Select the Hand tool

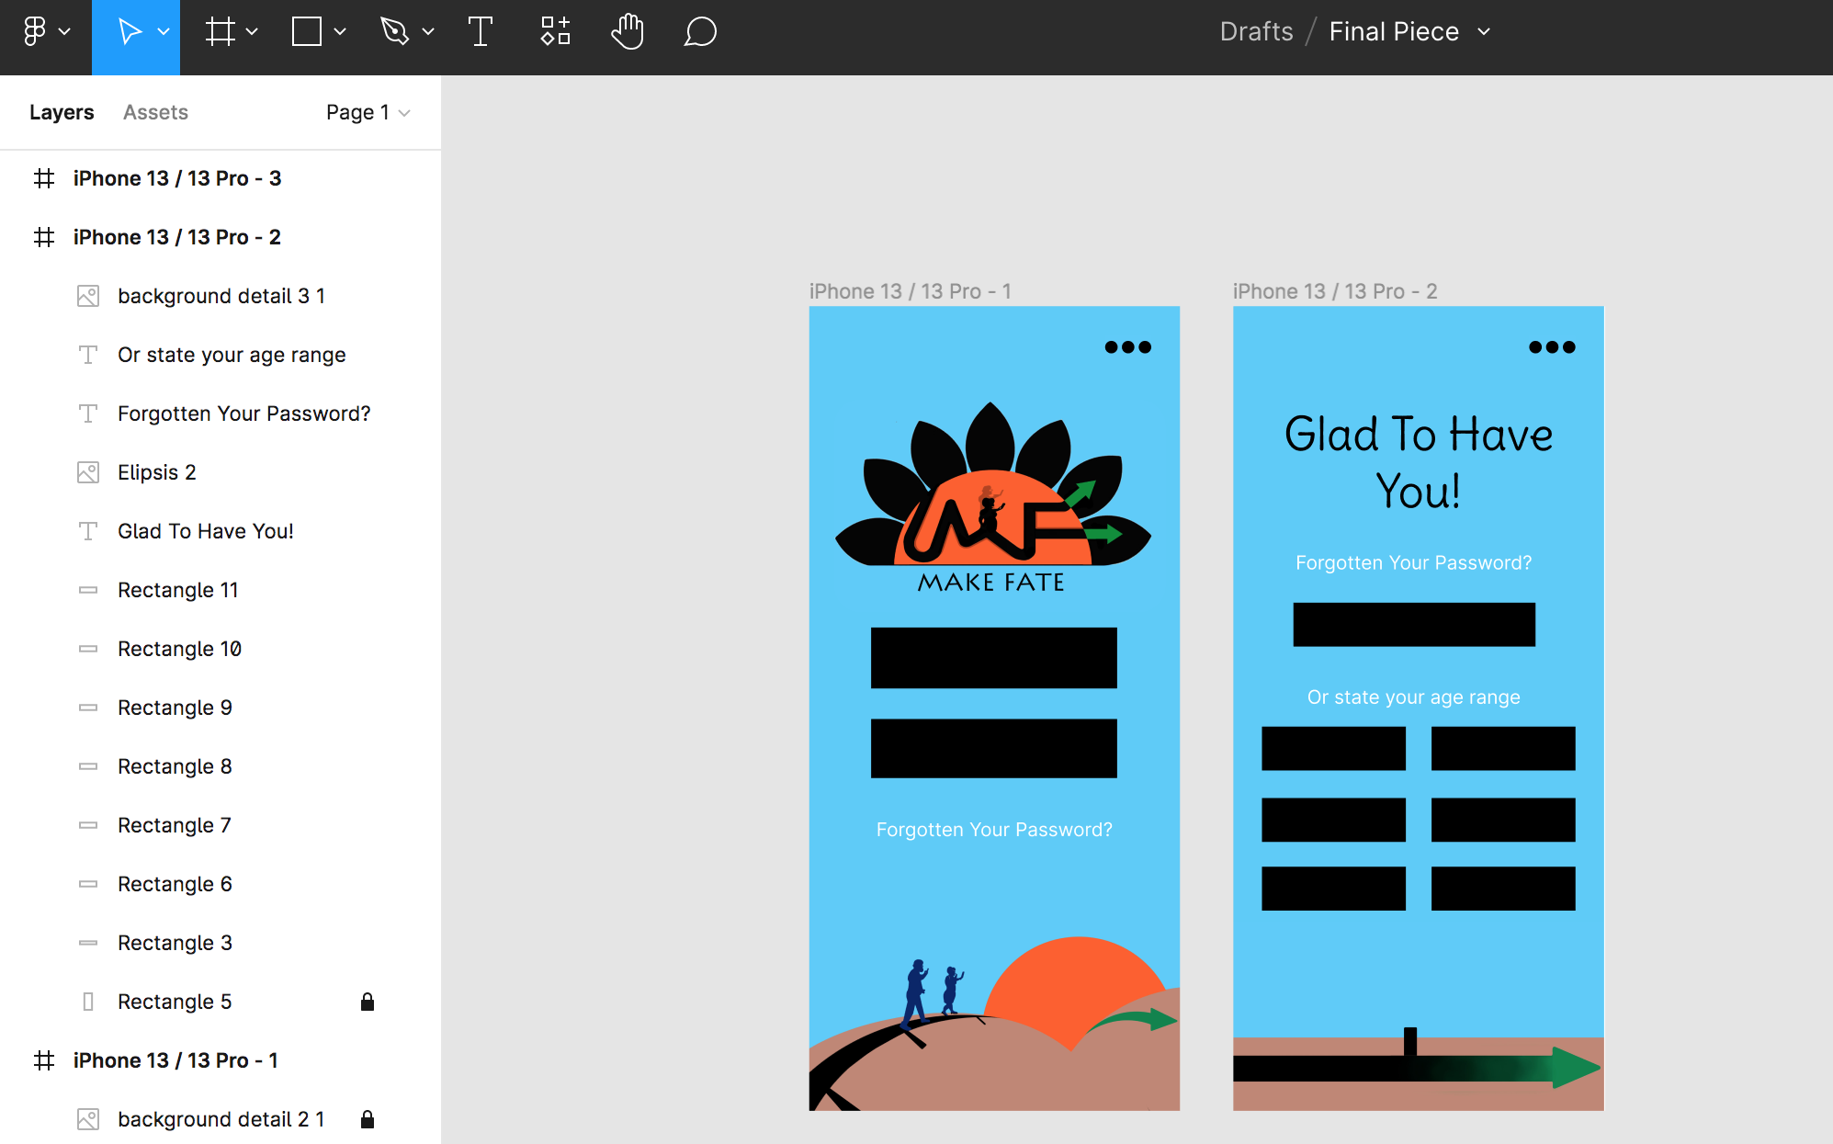[x=628, y=32]
